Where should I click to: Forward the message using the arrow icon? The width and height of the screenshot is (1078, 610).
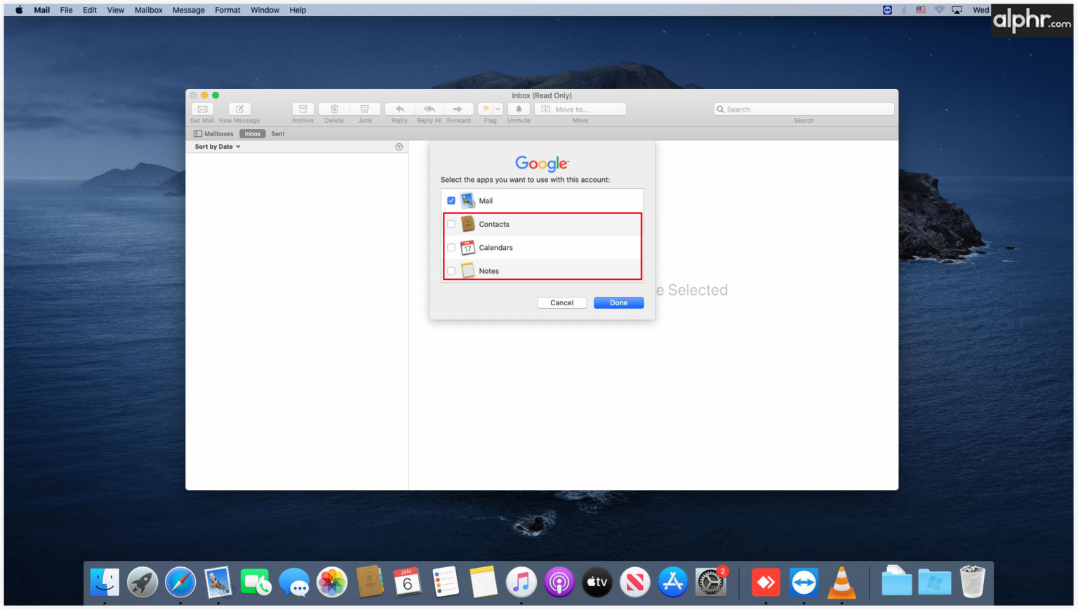point(458,109)
